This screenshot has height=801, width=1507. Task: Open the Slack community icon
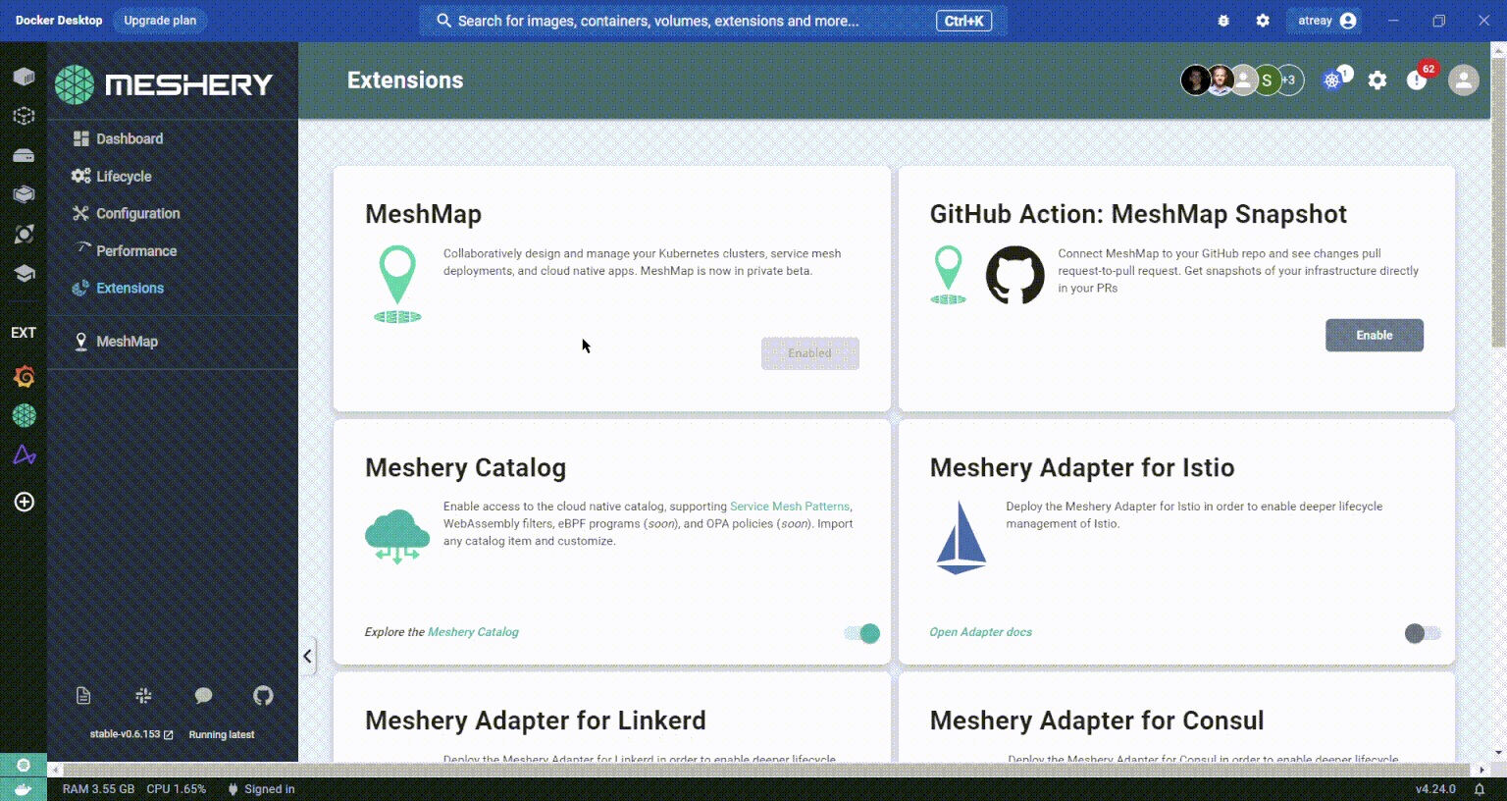tap(143, 696)
